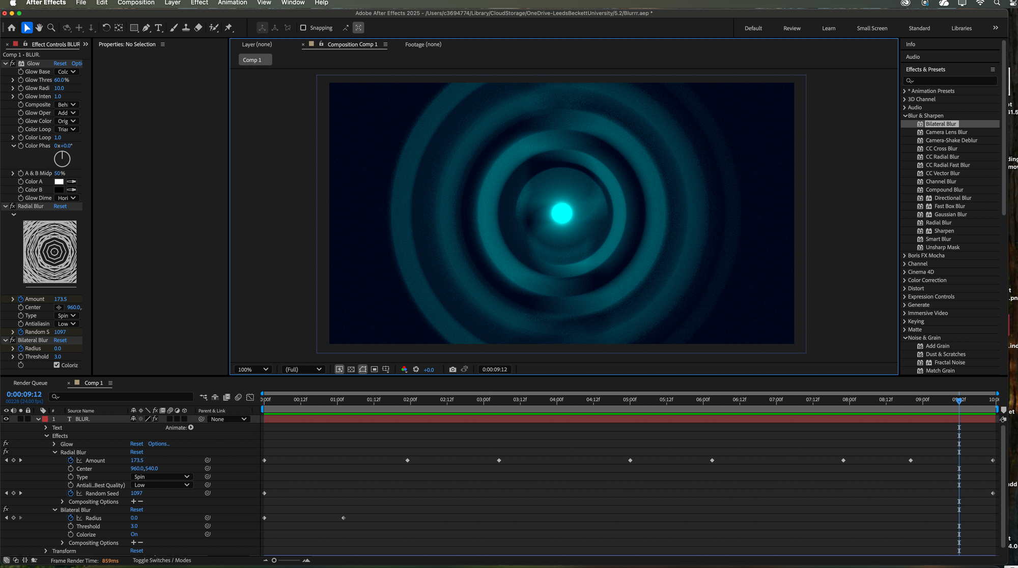The height and width of the screenshot is (568, 1018).
Task: Select the Clone Stamp tool
Action: pyautogui.click(x=186, y=28)
